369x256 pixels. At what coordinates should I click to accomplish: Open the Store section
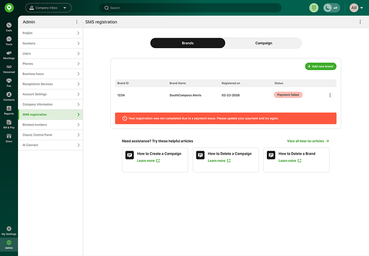click(9, 138)
